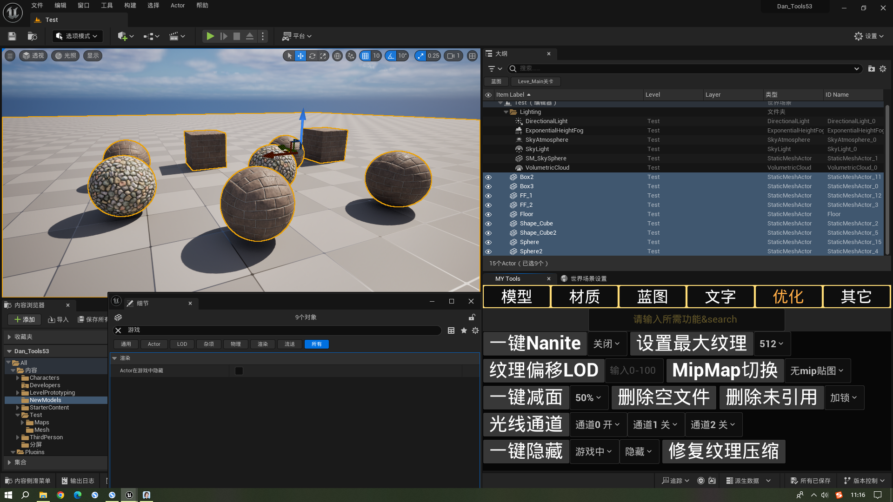
Task: Hide the Floor actor via its eye icon
Action: pos(488,214)
